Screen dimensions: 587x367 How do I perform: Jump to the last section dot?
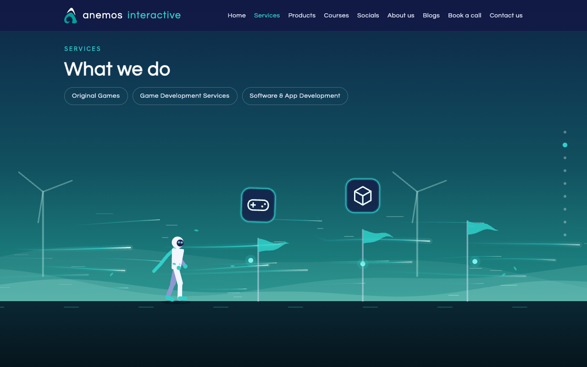click(x=565, y=235)
